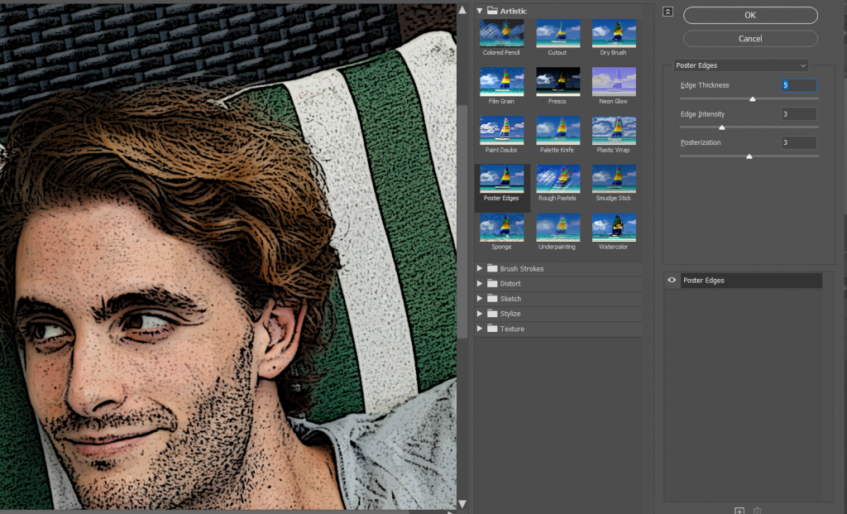This screenshot has height=514, width=847.
Task: Click the Edge Intensity slider handle
Action: pos(721,127)
